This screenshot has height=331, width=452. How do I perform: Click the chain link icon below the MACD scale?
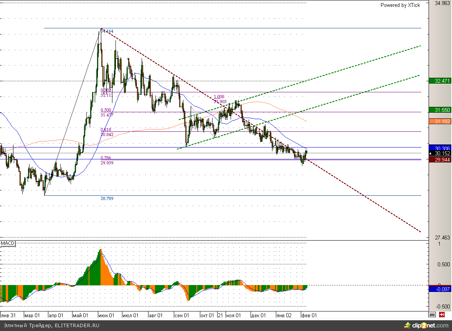point(432,315)
